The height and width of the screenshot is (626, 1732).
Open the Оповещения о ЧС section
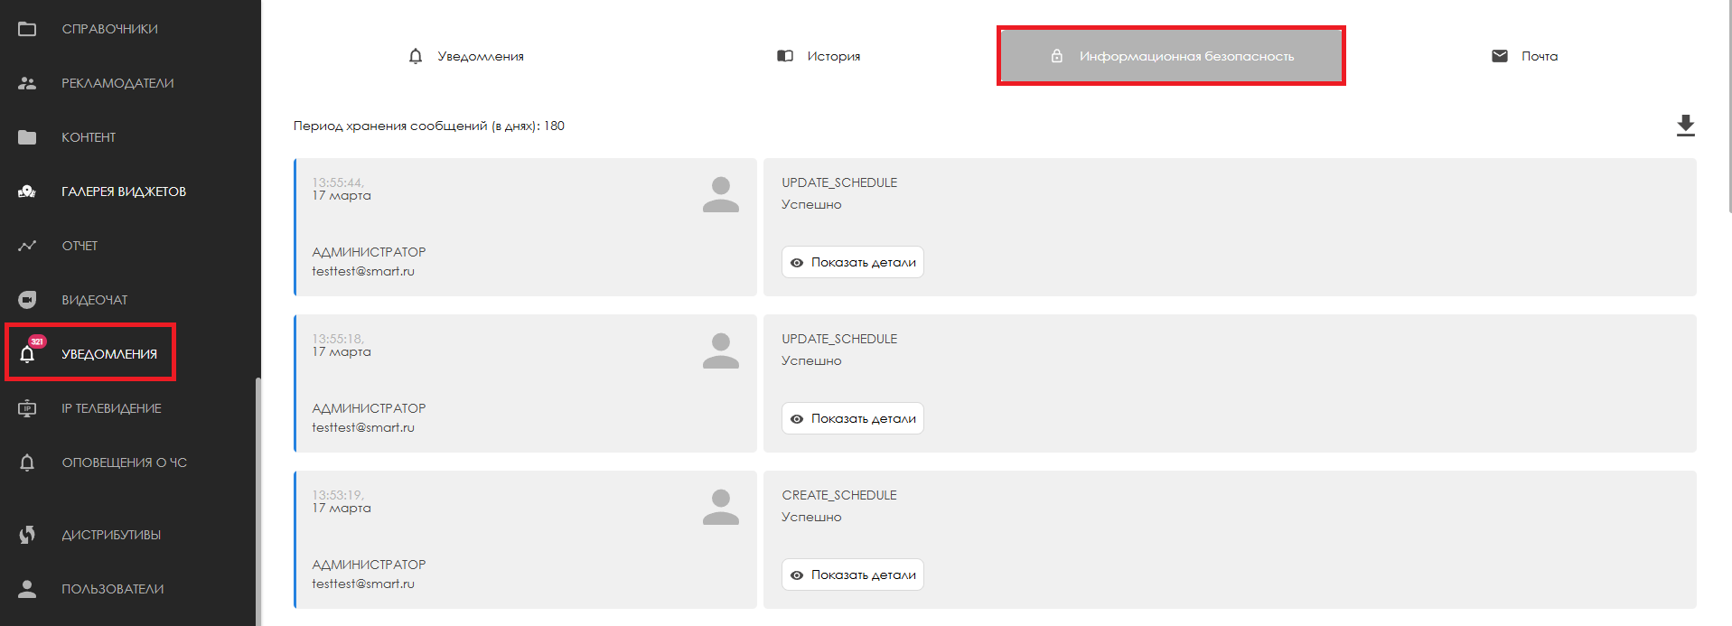pos(124,462)
